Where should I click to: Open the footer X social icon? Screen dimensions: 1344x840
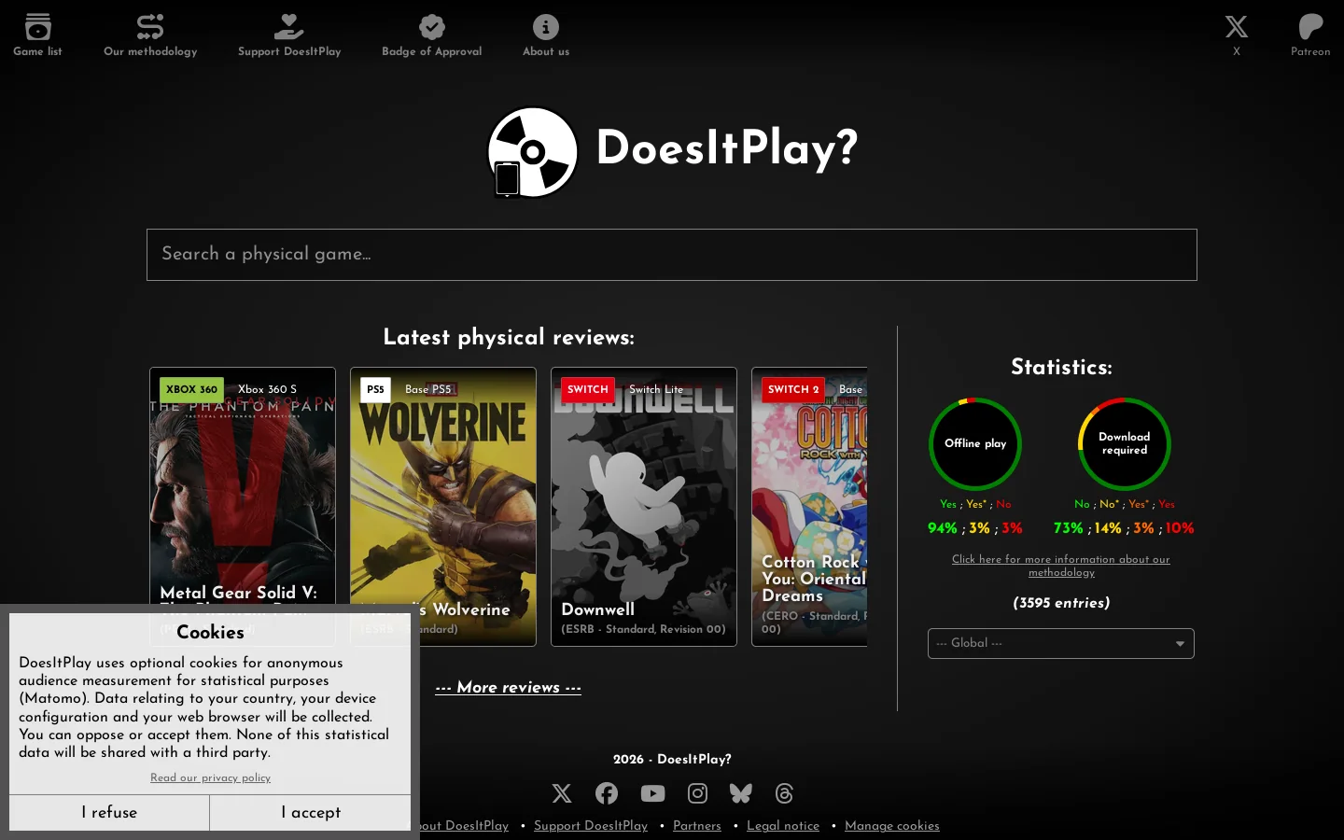(x=561, y=793)
